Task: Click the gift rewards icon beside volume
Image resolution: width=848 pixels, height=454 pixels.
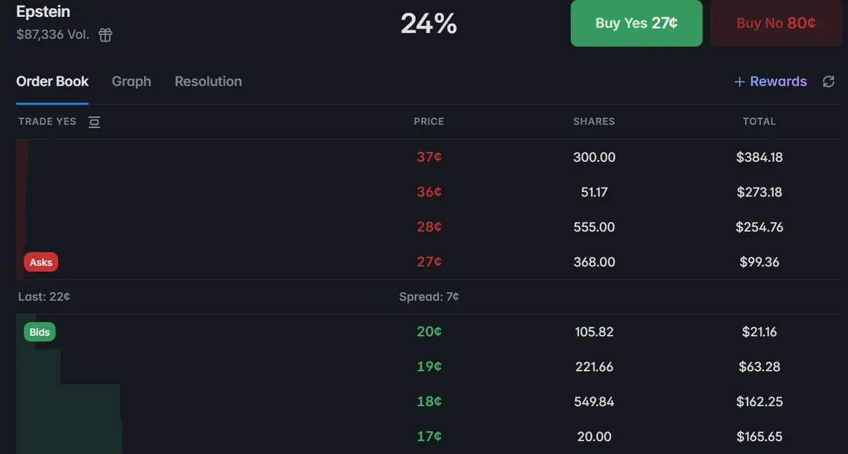Action: coord(105,35)
